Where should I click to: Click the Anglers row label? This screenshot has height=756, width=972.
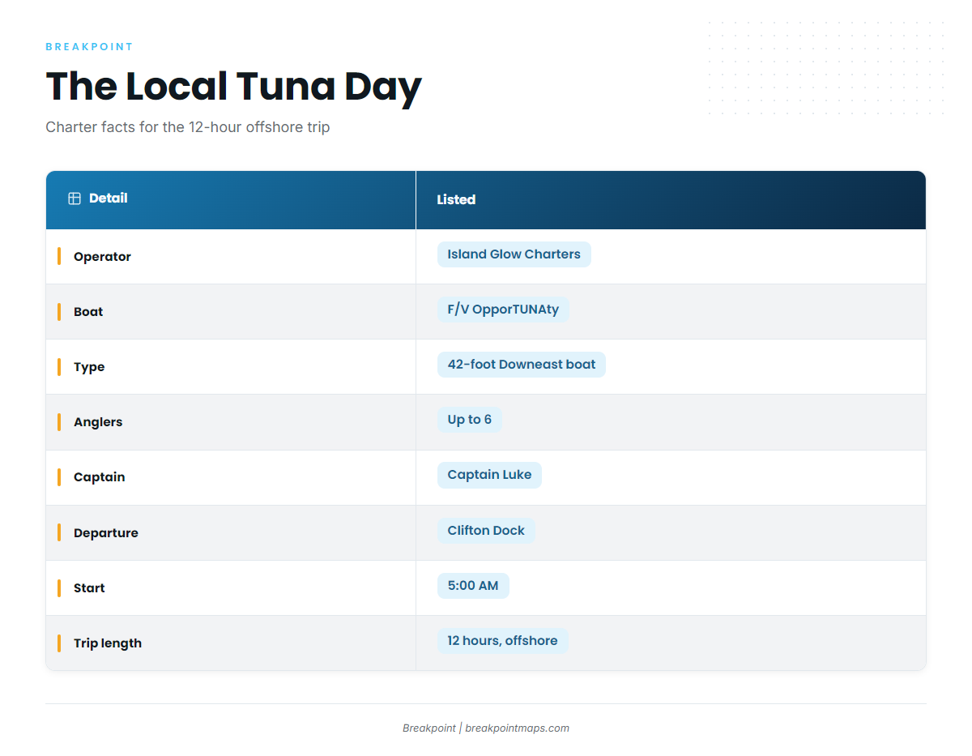(x=98, y=422)
